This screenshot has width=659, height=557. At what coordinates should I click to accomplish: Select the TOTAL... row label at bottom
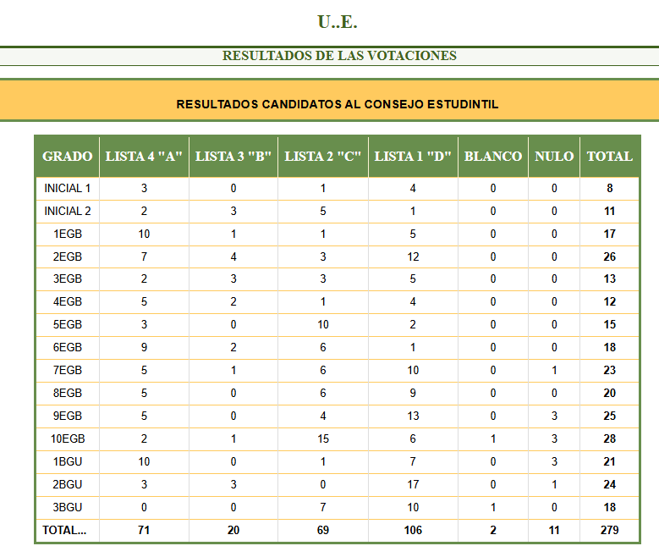(65, 530)
